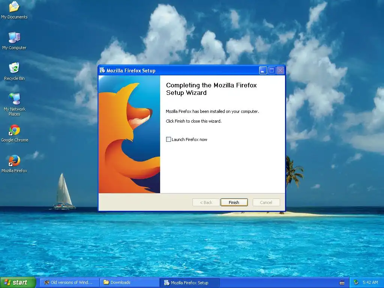Click the greyed-out Back button
This screenshot has height=288, width=384.
pyautogui.click(x=206, y=202)
